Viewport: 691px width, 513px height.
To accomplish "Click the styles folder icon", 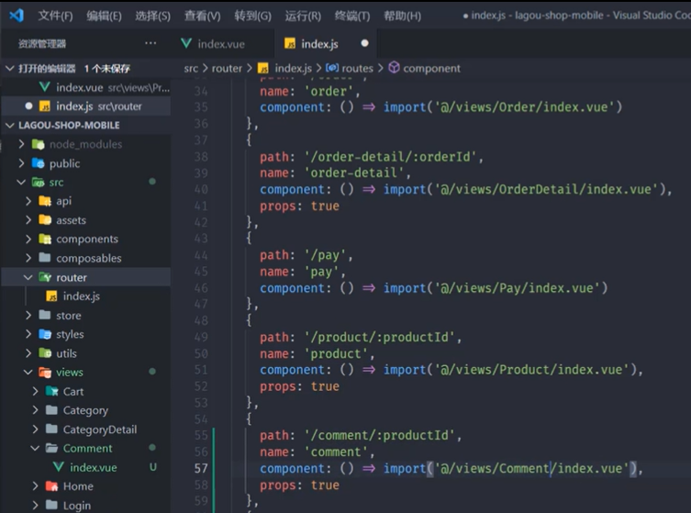I will tap(45, 334).
